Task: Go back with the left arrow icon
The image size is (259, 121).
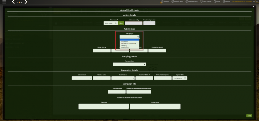Action: tap(13, 2)
